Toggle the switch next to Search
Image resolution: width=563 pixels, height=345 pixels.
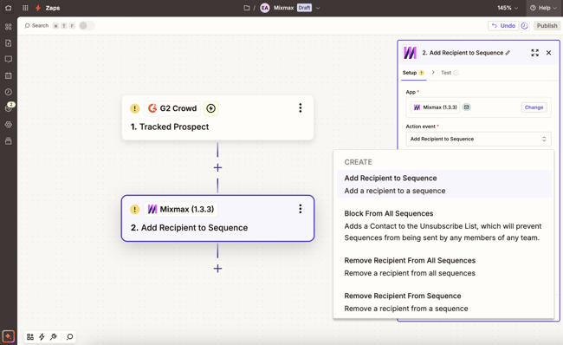(87, 25)
